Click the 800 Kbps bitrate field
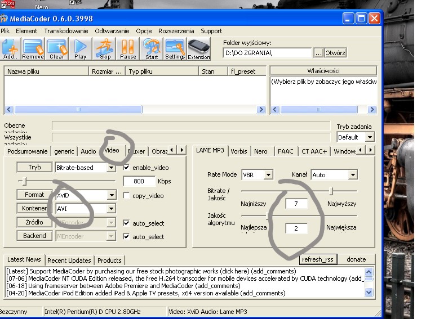426x319 pixels. pos(139,181)
